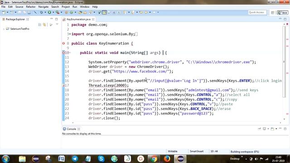Image resolution: width=290 pixels, height=163 pixels.
Task: Select the Package Explorer tab
Action: tap(15, 19)
